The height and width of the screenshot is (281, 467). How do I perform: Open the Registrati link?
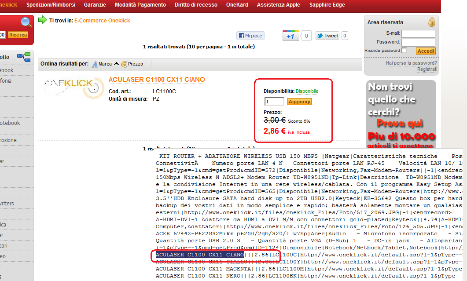coord(427,69)
